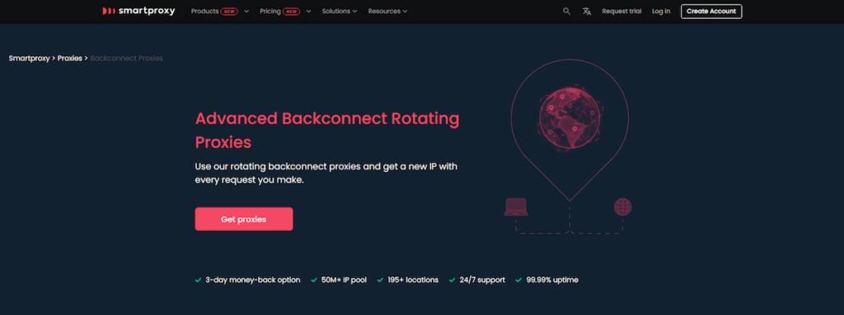Click checkmark beside 50M+ IP pool
Image resolution: width=844 pixels, height=315 pixels.
pyautogui.click(x=314, y=280)
